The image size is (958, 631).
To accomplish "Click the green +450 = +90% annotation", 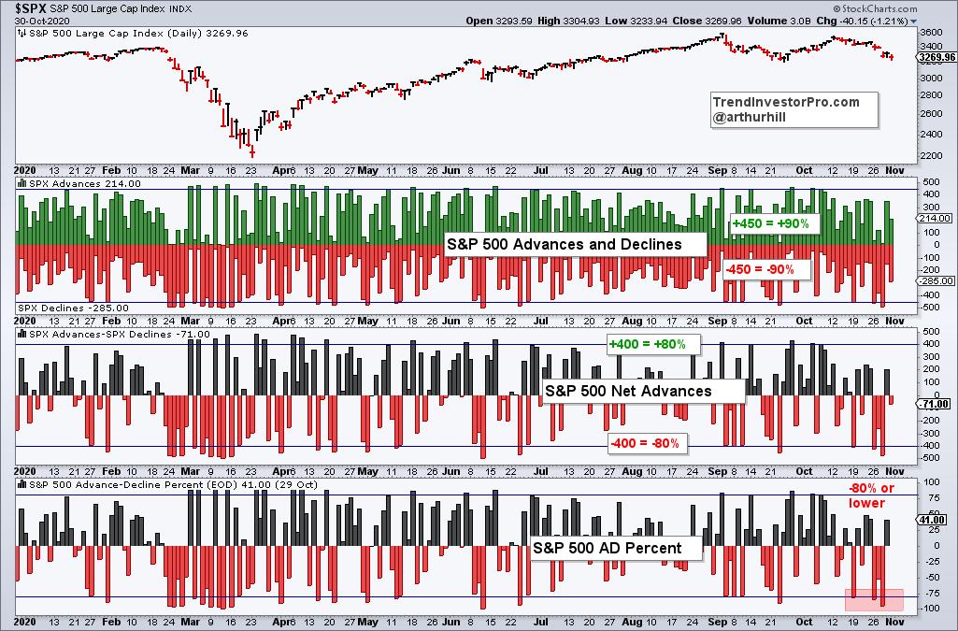I will (x=762, y=224).
